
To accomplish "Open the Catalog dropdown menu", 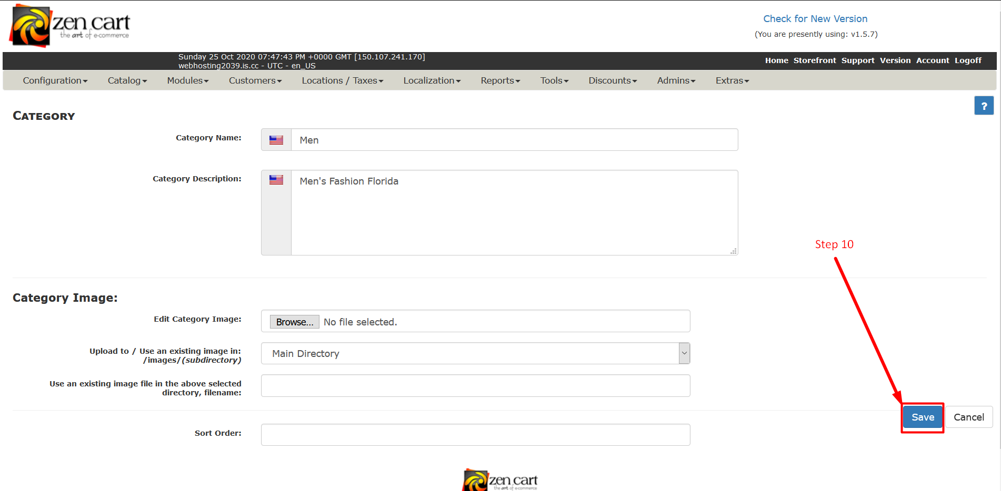I will [127, 80].
